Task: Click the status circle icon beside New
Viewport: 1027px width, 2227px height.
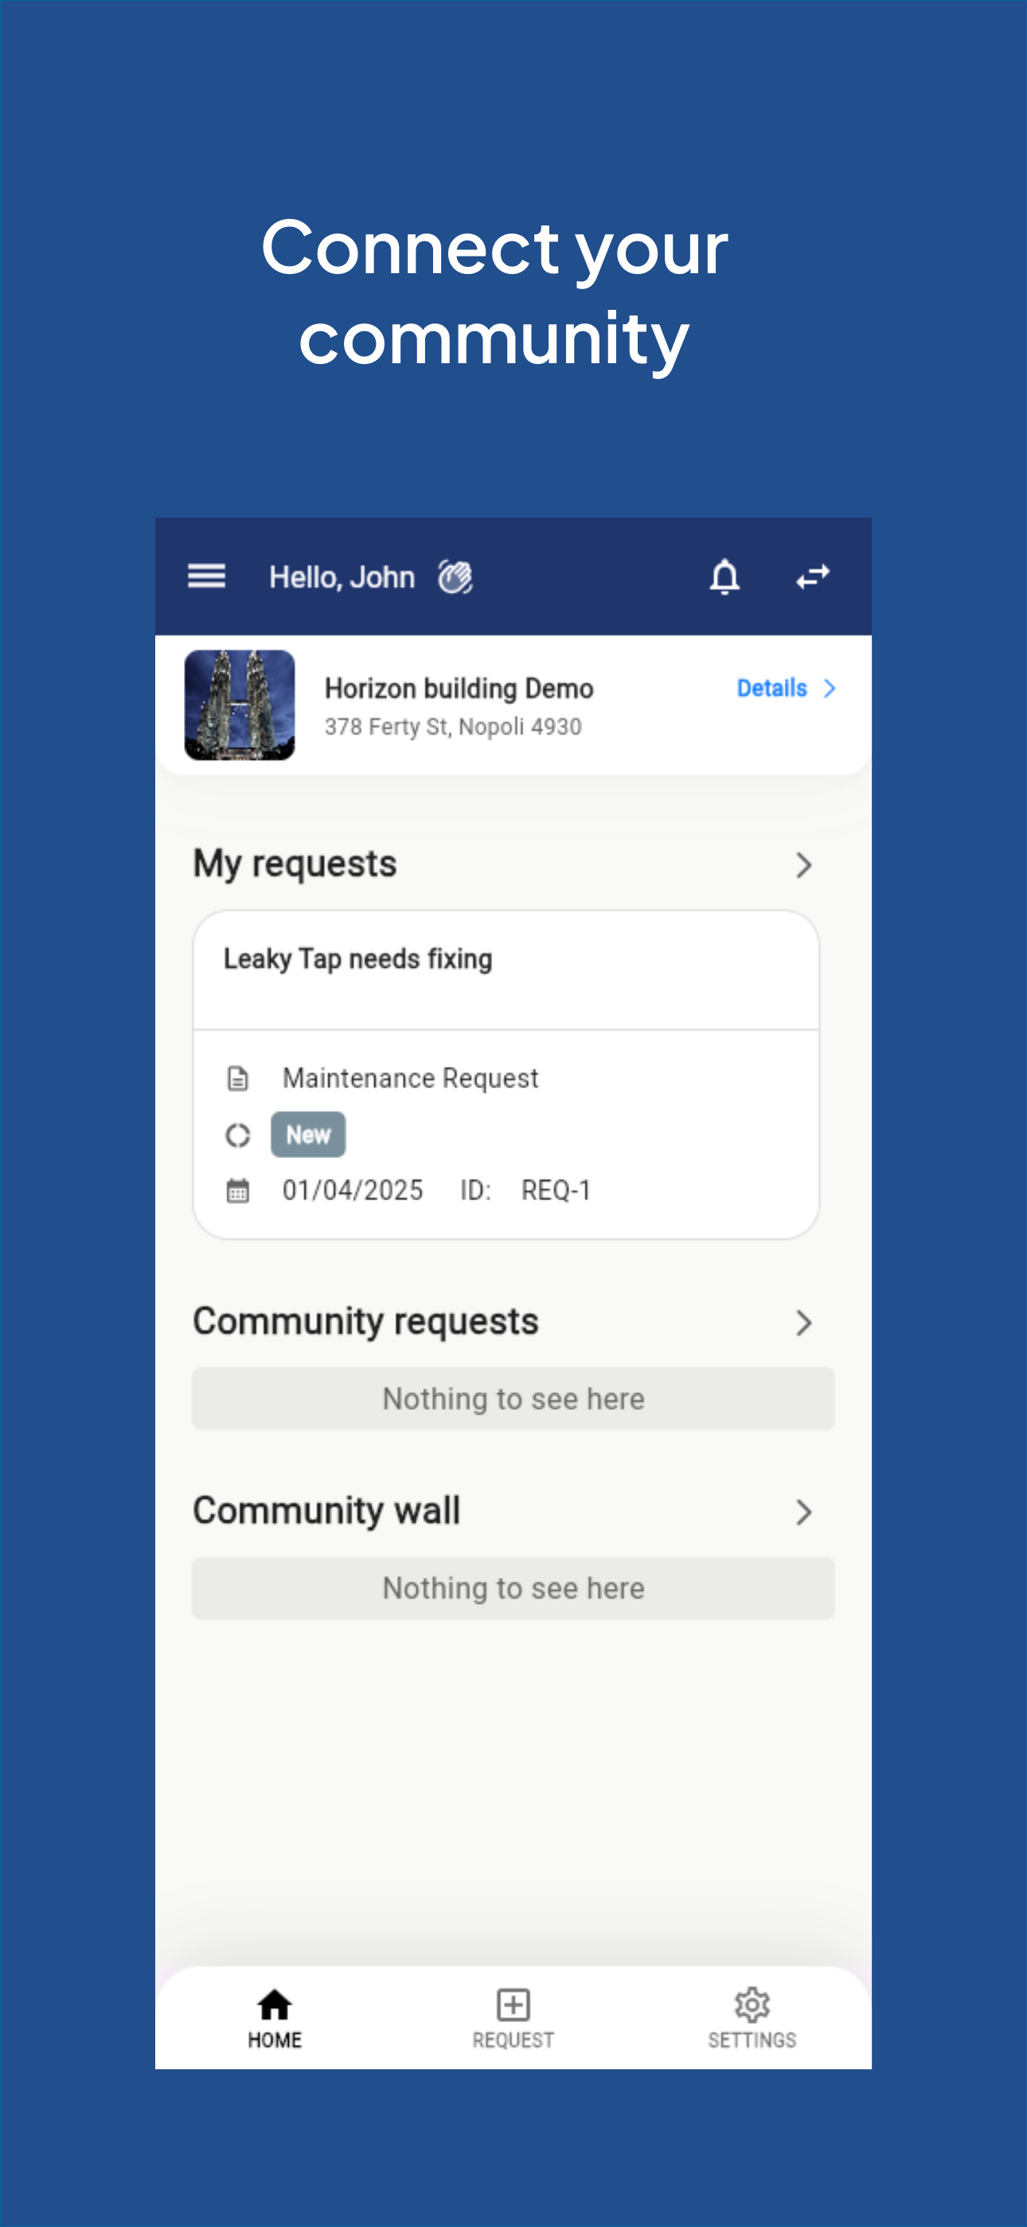Action: [x=238, y=1135]
